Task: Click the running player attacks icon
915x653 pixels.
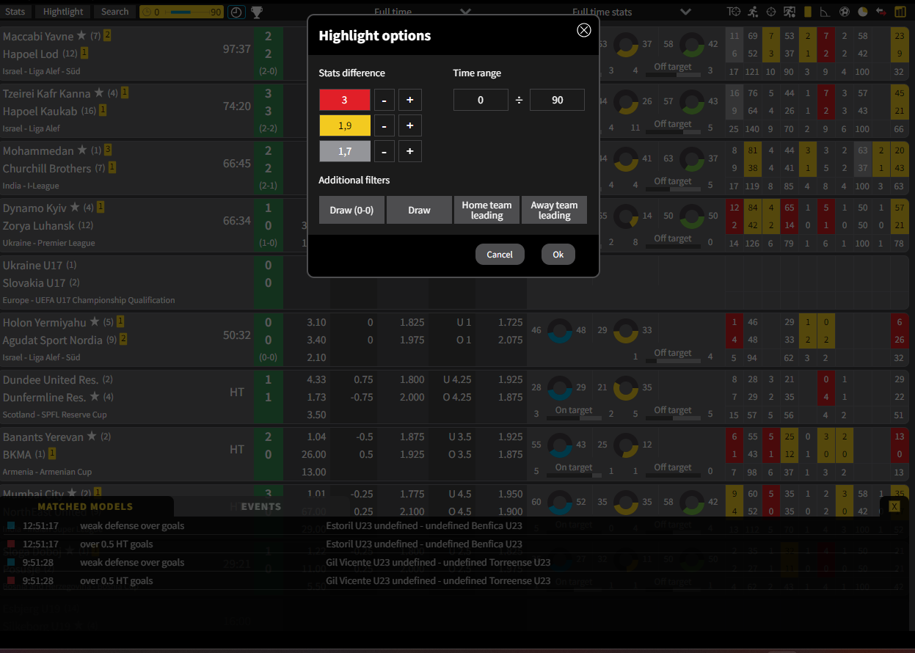Action: pyautogui.click(x=753, y=12)
